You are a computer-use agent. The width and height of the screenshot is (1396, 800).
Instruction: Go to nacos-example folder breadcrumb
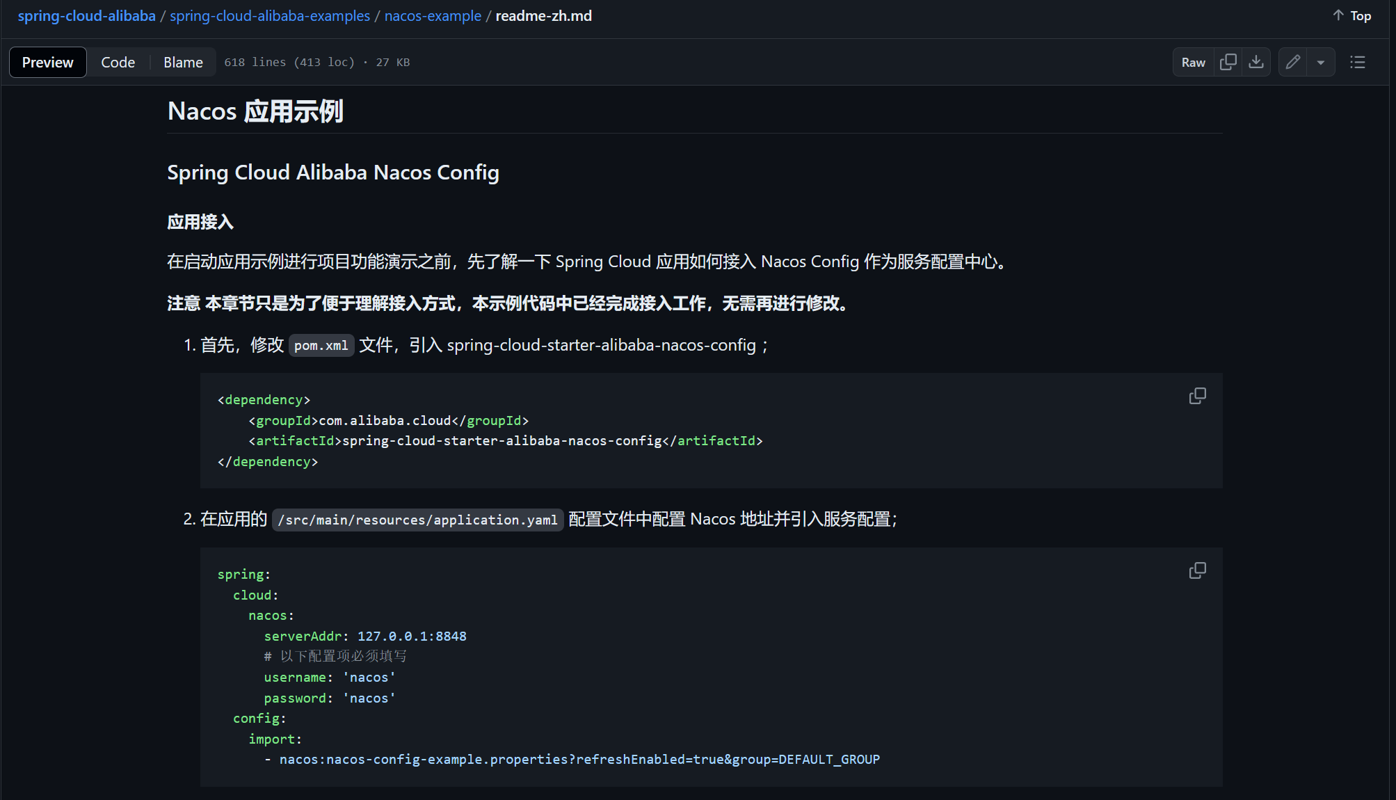433,15
